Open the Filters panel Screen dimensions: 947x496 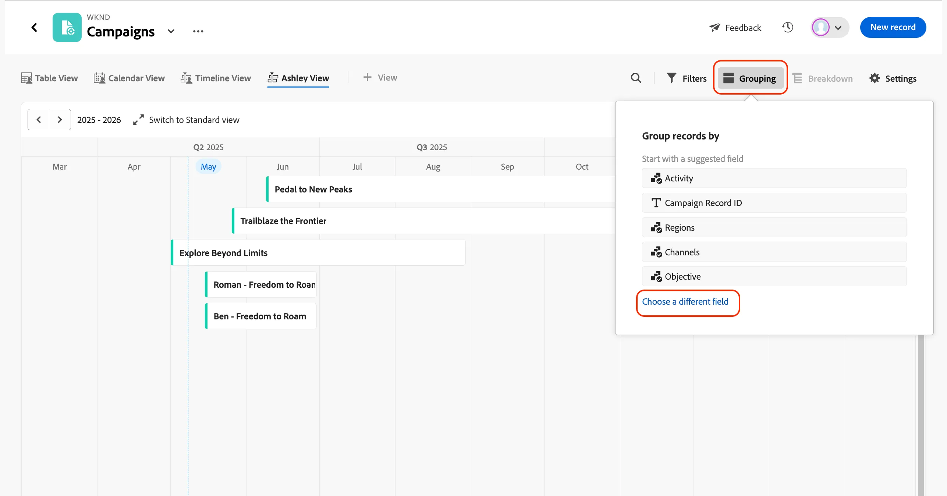pos(687,78)
